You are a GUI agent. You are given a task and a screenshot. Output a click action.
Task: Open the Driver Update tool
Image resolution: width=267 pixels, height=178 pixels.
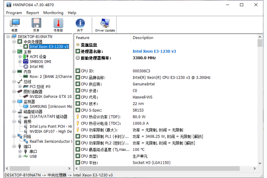(x=105, y=25)
